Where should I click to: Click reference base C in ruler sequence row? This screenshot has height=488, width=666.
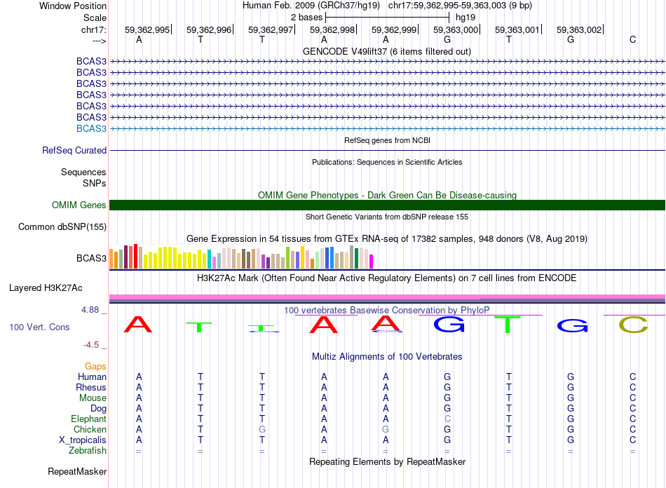point(632,39)
